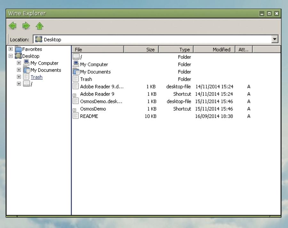Click desktop-file type of Adobe Reader 9.d...

179,86
